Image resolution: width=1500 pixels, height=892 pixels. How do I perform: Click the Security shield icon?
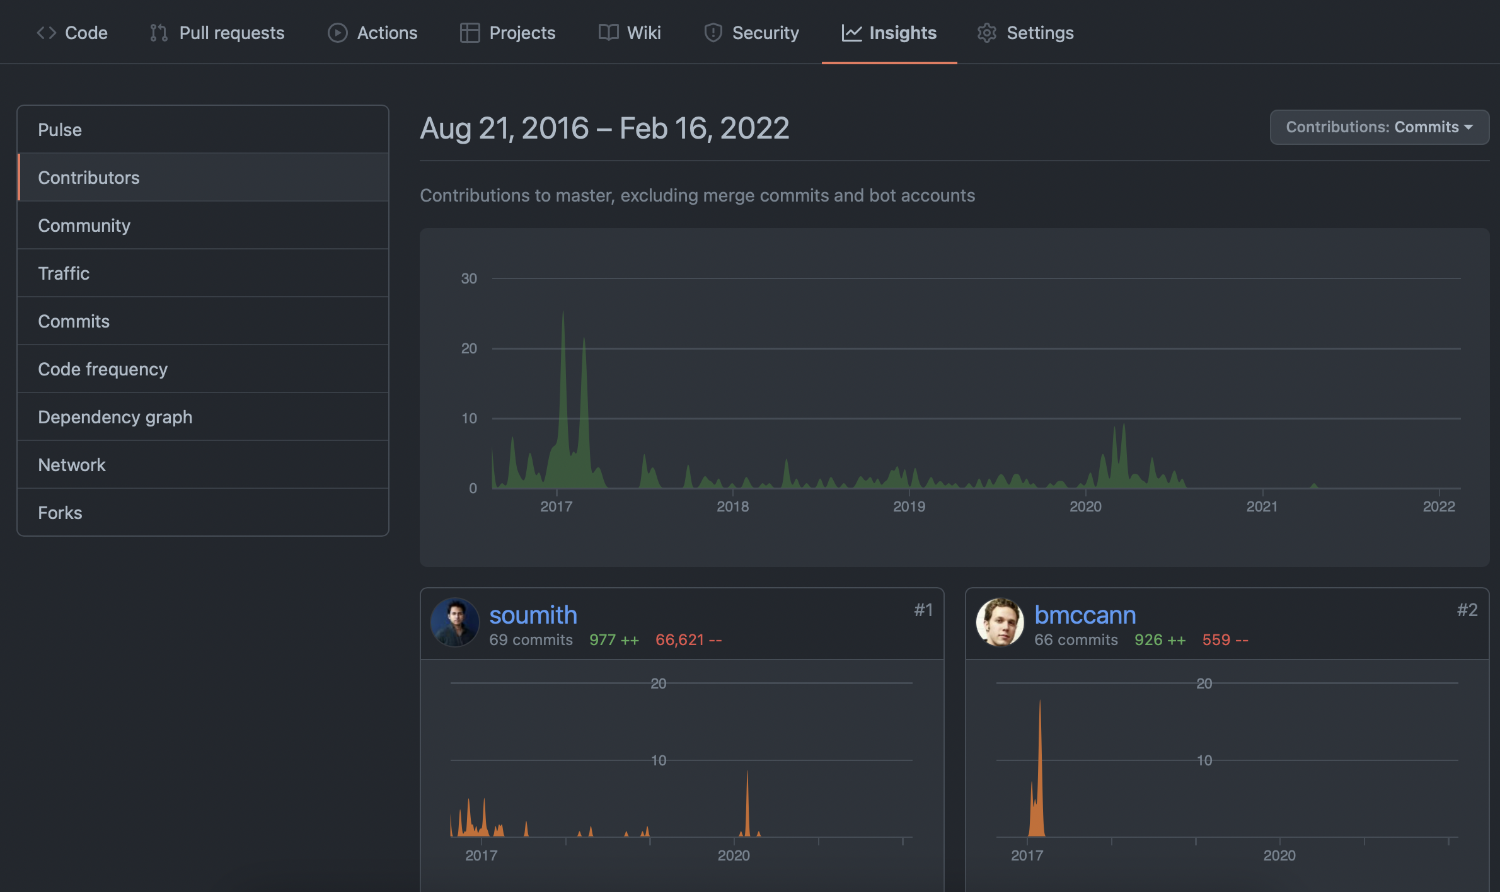pos(713,33)
